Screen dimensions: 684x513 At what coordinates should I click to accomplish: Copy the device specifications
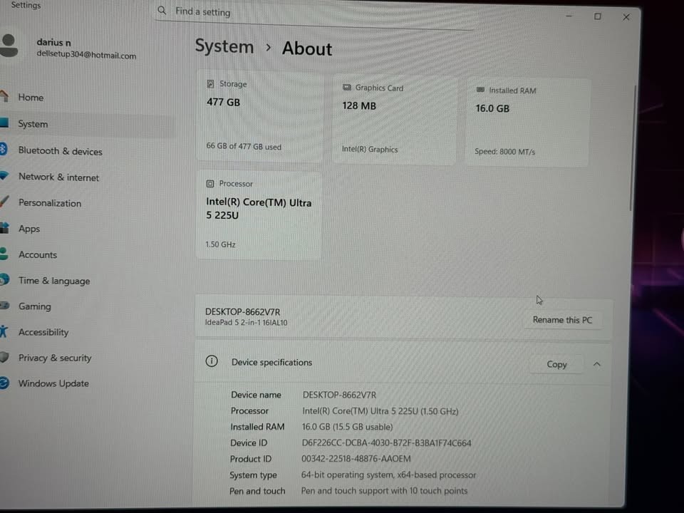click(x=556, y=364)
